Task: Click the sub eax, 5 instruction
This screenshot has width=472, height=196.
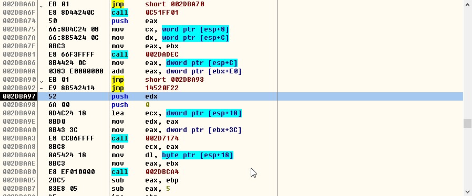Action: (140, 189)
